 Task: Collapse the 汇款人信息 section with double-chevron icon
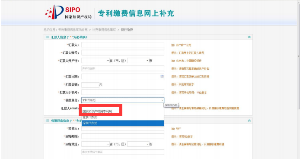[249, 37]
